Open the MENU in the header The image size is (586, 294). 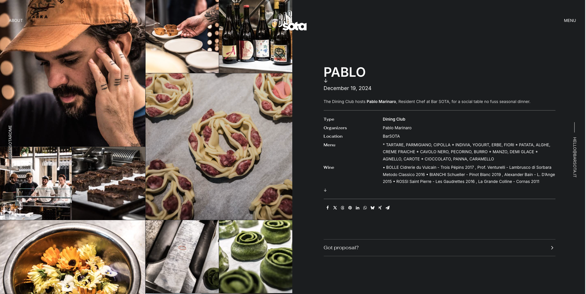click(570, 20)
